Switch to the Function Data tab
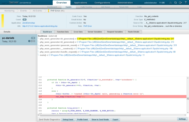The image size is (189, 122). tap(63, 32)
